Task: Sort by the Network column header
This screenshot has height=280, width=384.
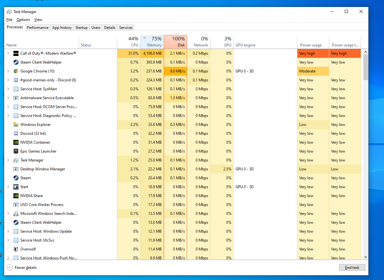Action: [x=199, y=42]
